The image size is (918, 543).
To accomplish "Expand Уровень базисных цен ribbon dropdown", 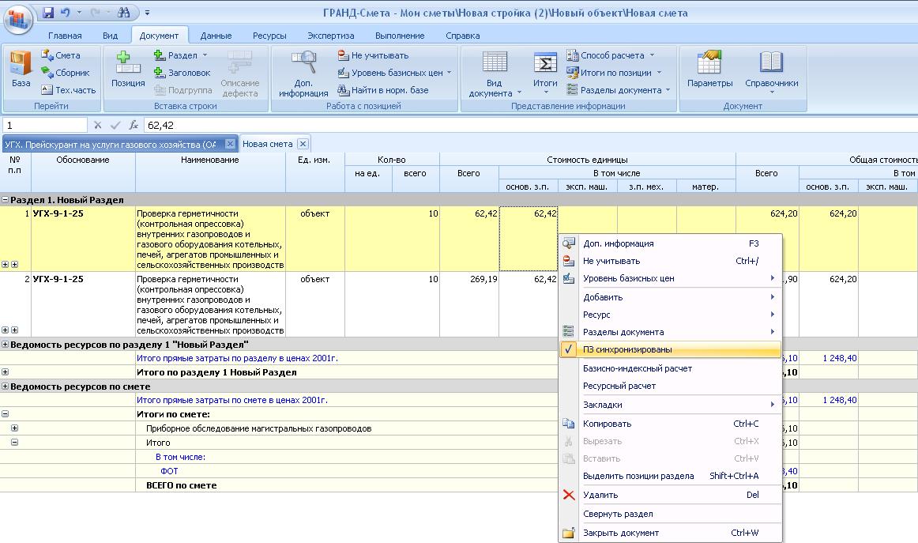I will pos(395,73).
